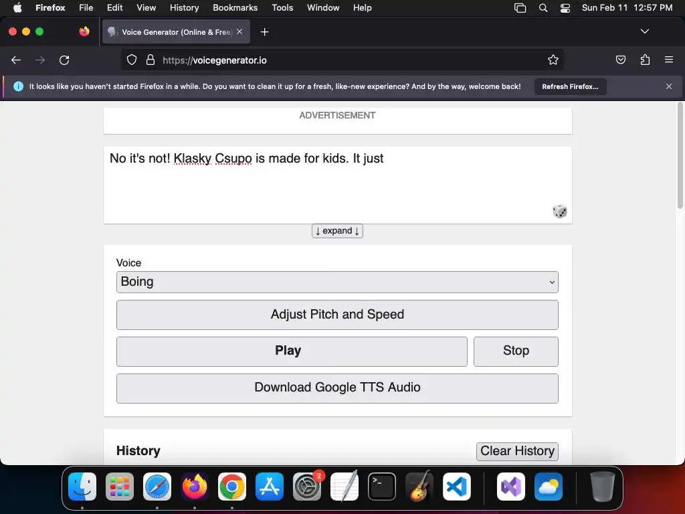
Task: Open Safari from the dock
Action: (x=157, y=487)
